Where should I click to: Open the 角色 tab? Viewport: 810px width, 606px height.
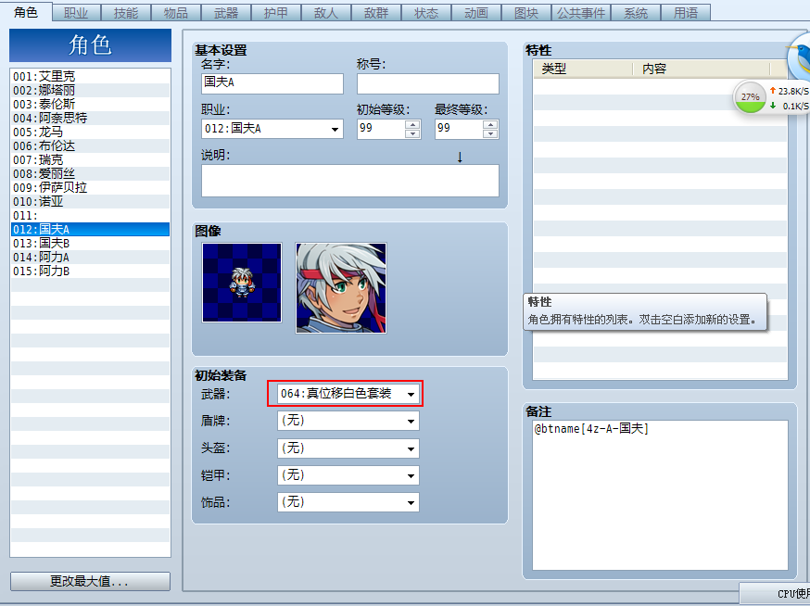pyautogui.click(x=26, y=12)
